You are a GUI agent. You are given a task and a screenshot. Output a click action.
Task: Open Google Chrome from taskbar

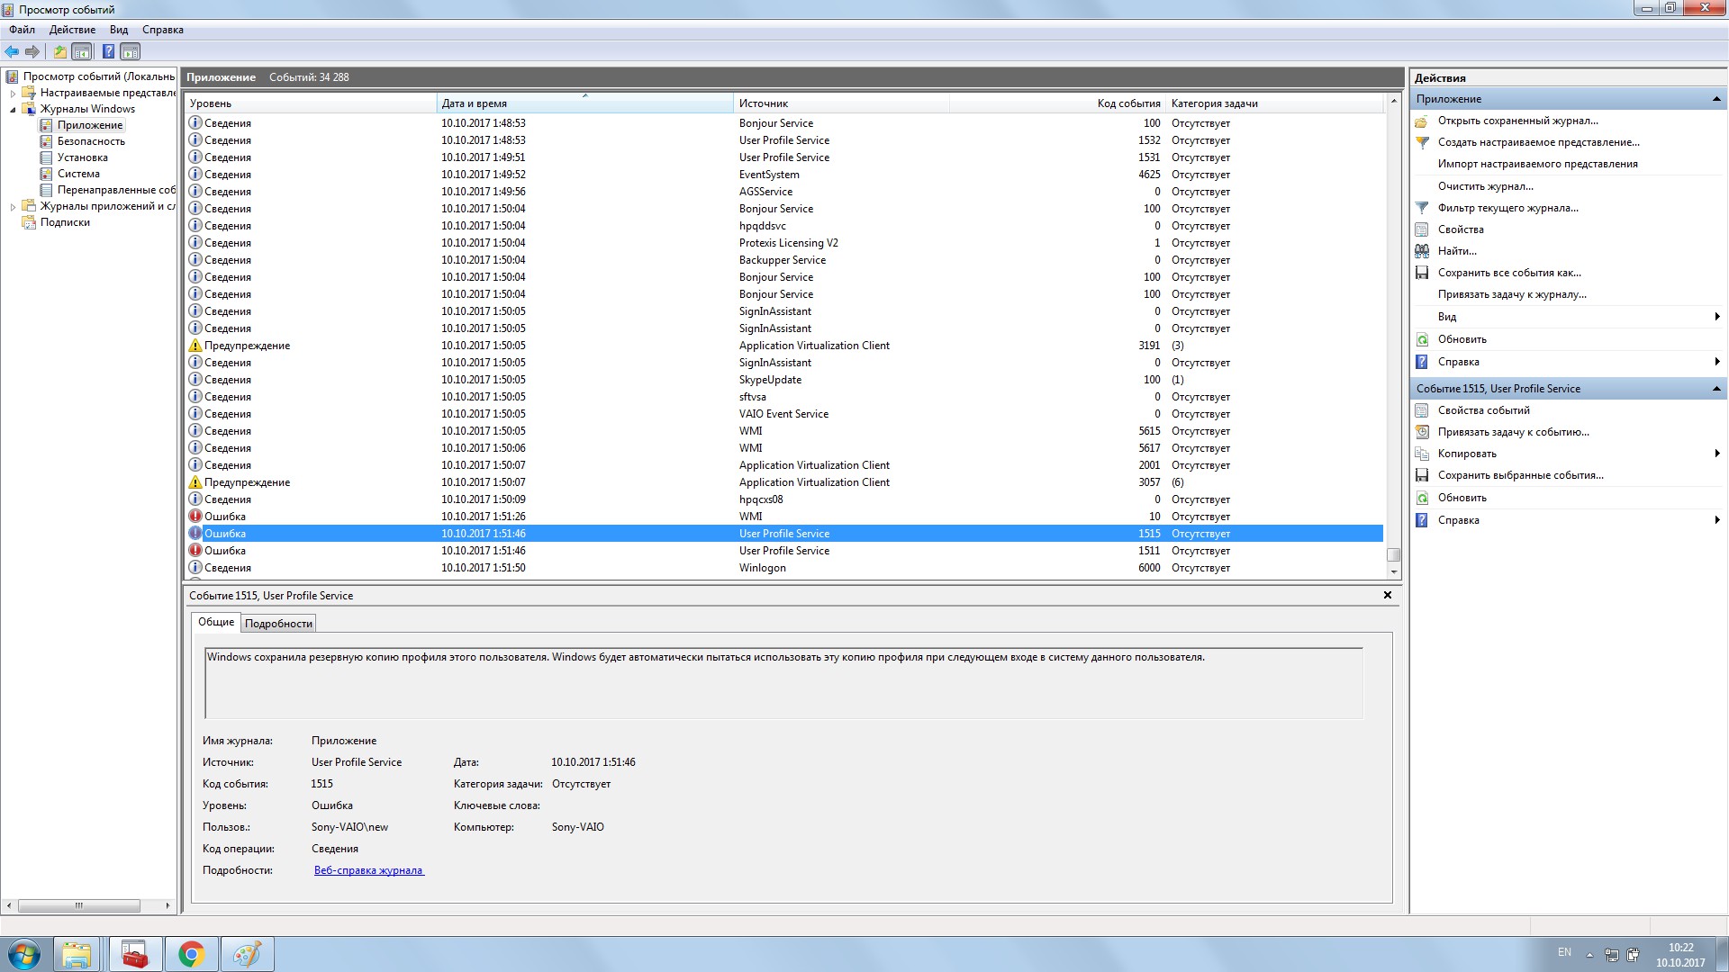coord(191,954)
